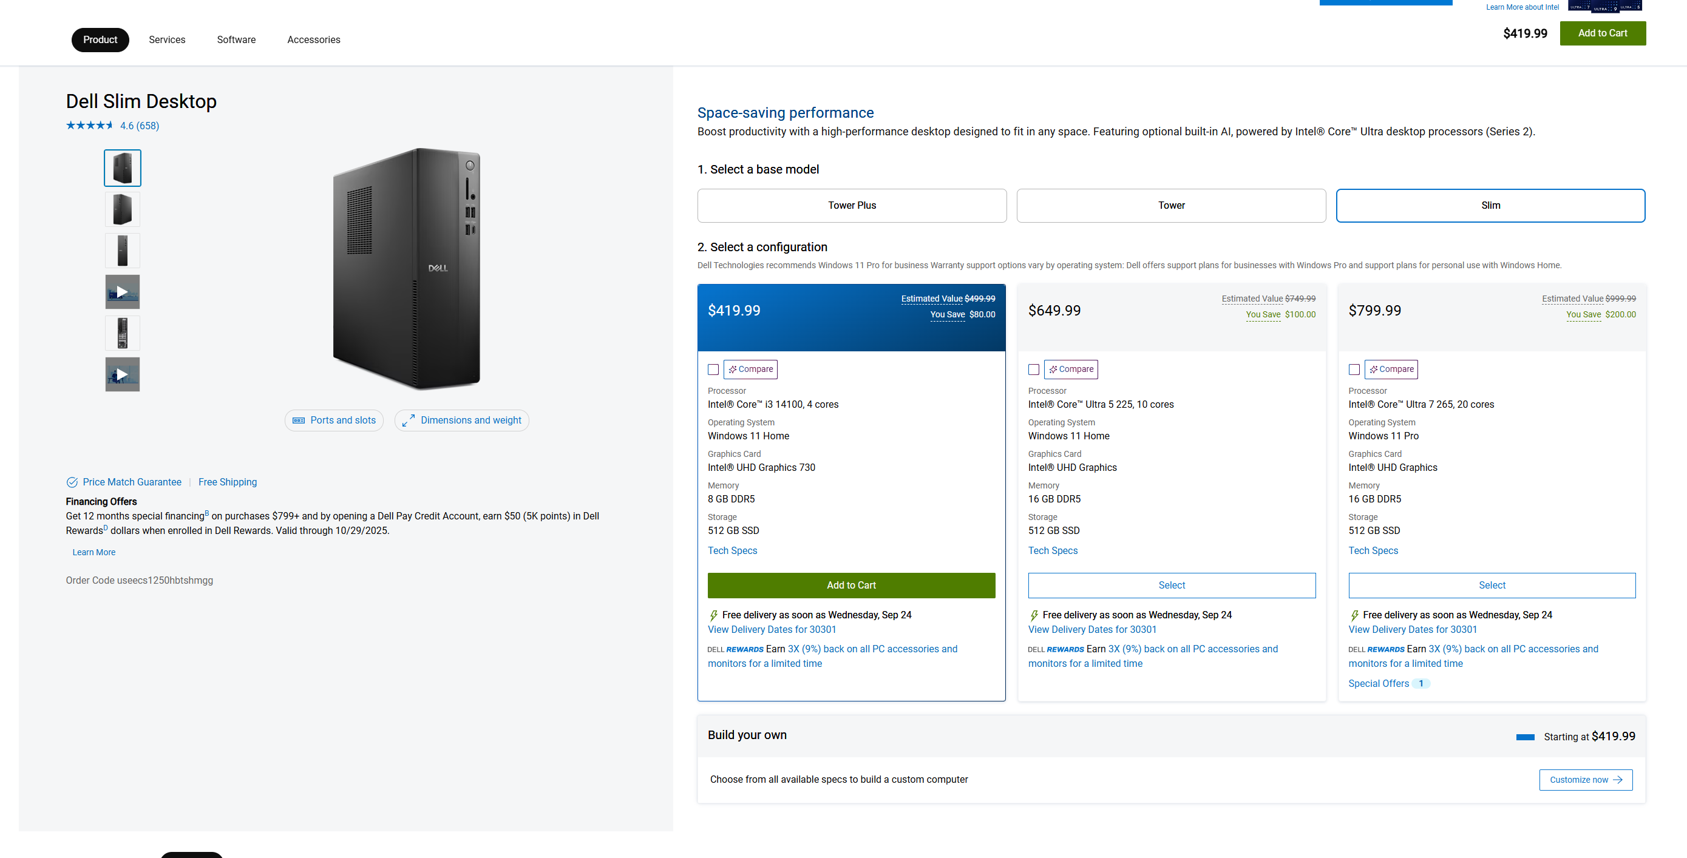
Task: Open View Delivery Dates link for $649.99
Action: pyautogui.click(x=1091, y=630)
